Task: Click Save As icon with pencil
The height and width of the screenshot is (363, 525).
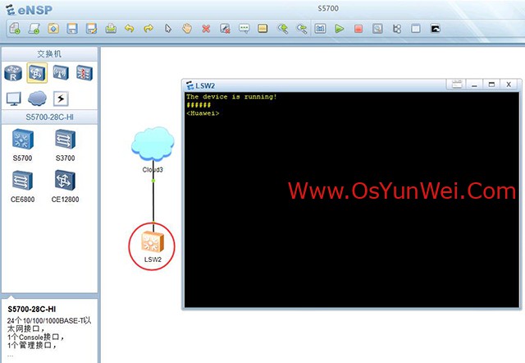Action: [91, 29]
